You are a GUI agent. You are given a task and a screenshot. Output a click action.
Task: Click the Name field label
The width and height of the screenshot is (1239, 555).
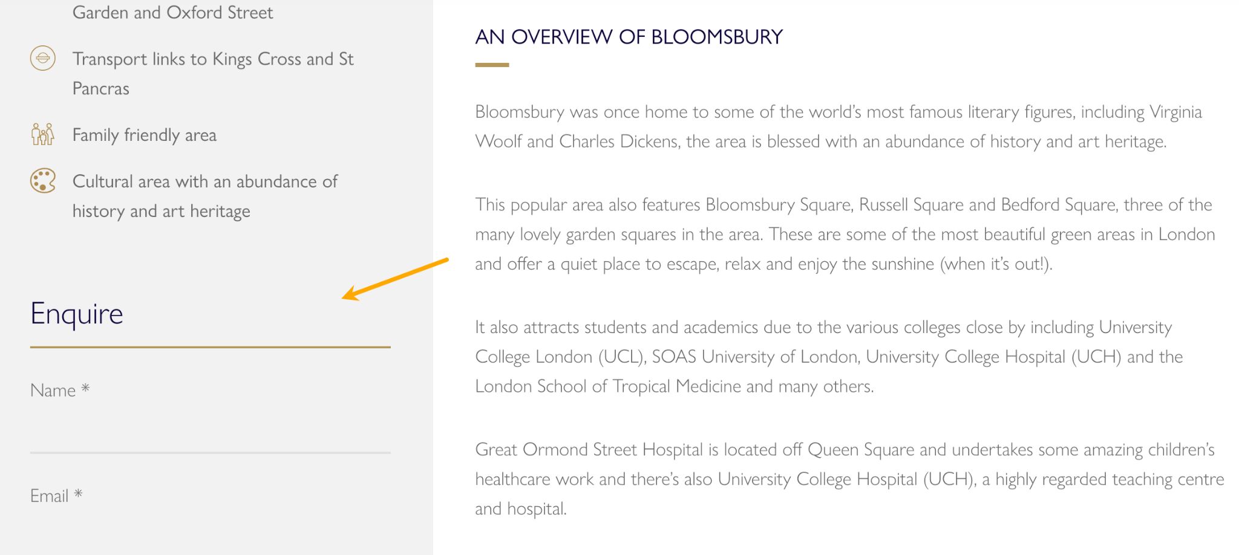[x=53, y=391]
